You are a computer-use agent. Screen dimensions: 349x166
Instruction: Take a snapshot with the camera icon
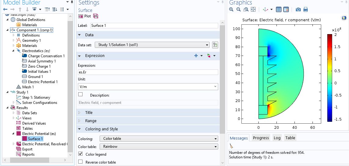click(298, 9)
